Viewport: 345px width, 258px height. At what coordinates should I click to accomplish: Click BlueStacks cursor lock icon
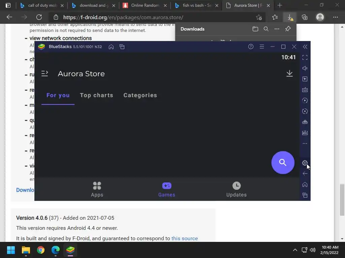[x=305, y=79]
